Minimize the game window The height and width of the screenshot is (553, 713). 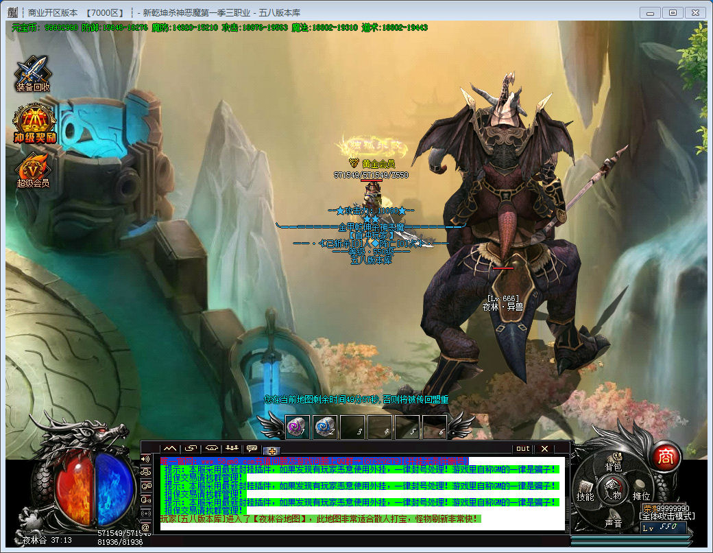pyautogui.click(x=650, y=13)
